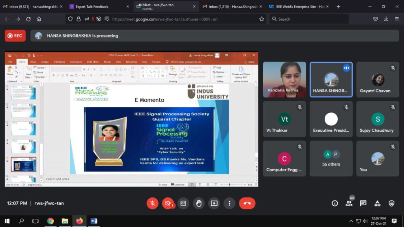The width and height of the screenshot is (404, 227).
Task: Open Firefox downloads panel
Action: (x=386, y=19)
